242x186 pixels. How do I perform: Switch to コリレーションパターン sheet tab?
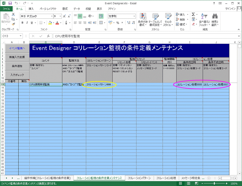point(139,178)
